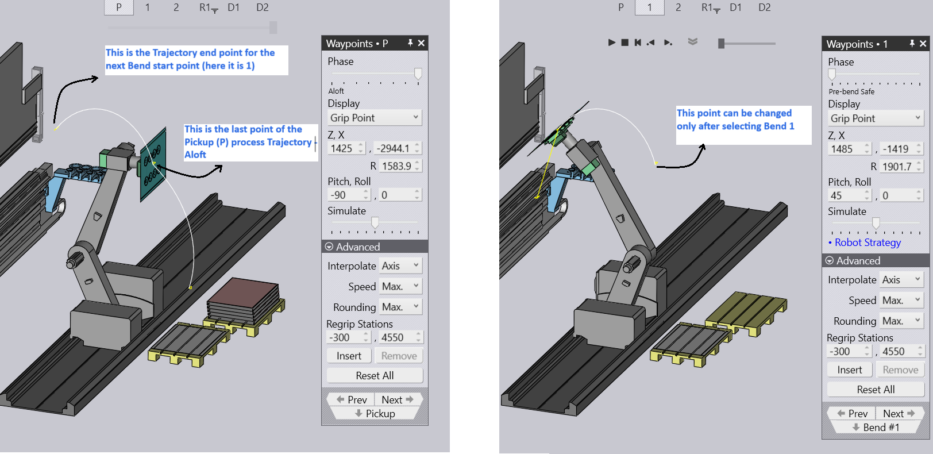Go to Next waypoint in Waypoints P
The image size is (933, 454).
(x=398, y=399)
